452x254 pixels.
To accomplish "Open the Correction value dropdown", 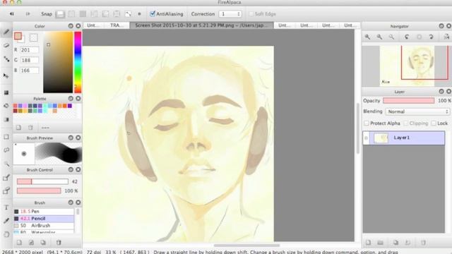I will [230, 14].
